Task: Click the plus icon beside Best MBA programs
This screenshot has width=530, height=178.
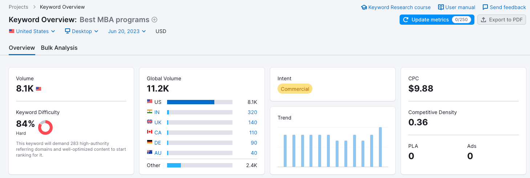Action: (x=154, y=20)
